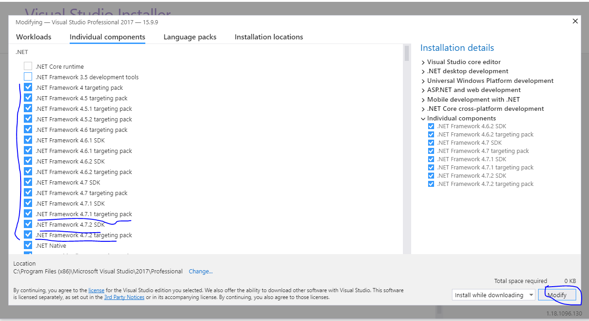Uncheck .NET Framework 4 targeting pack
589x321 pixels.
coord(28,87)
